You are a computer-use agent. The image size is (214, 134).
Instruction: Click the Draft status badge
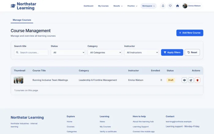[x=171, y=80]
